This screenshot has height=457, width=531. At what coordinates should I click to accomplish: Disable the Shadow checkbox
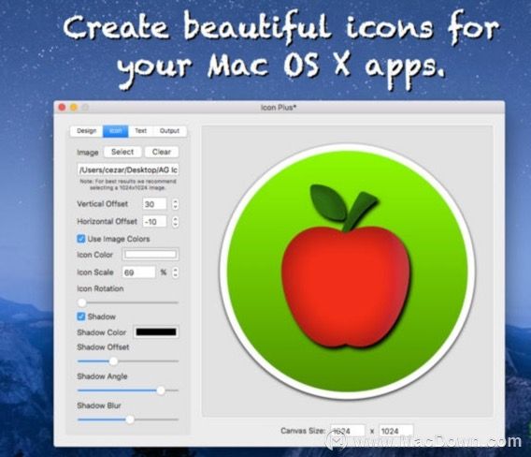pyautogui.click(x=81, y=317)
